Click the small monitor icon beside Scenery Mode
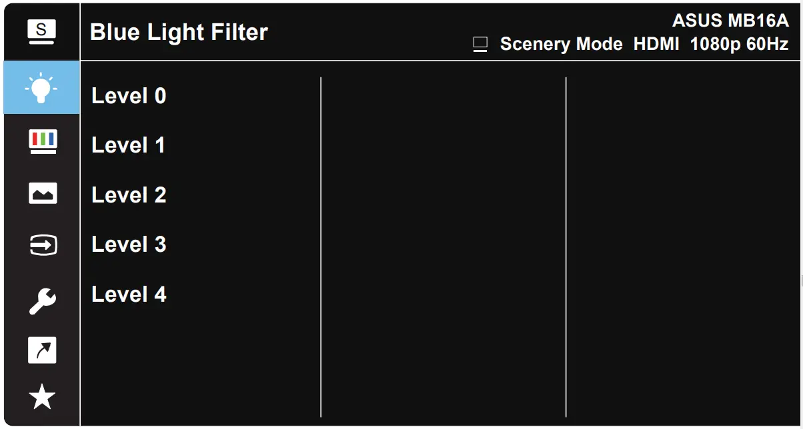The image size is (803, 429). (480, 45)
